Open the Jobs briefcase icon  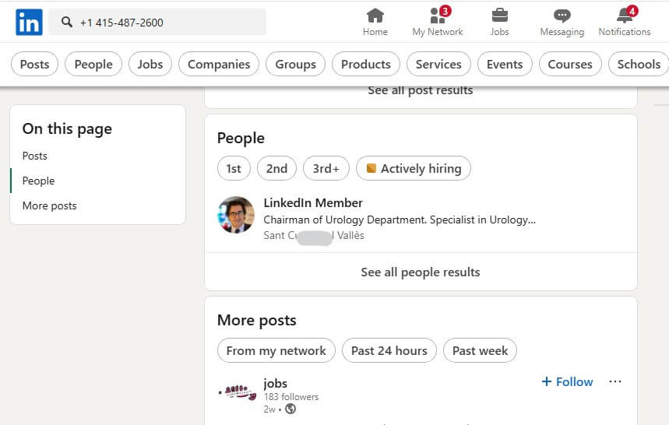(x=500, y=16)
